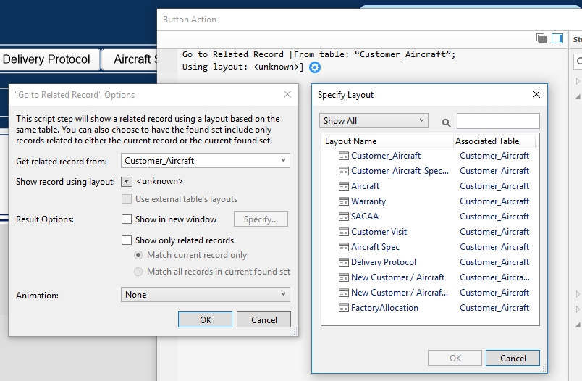Click the Customer Visit layout icon
This screenshot has height=381, width=582.
point(344,232)
